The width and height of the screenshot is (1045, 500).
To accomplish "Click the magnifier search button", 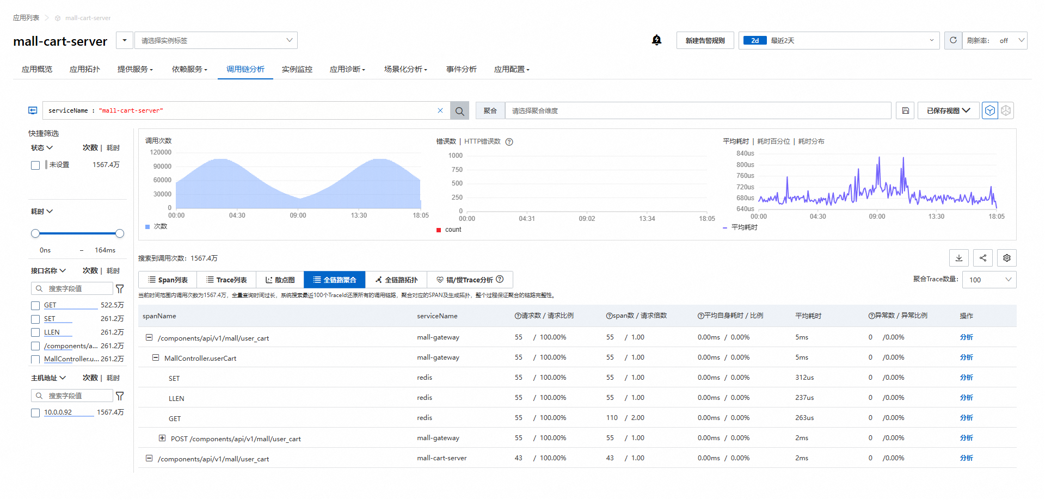I will pyautogui.click(x=459, y=111).
